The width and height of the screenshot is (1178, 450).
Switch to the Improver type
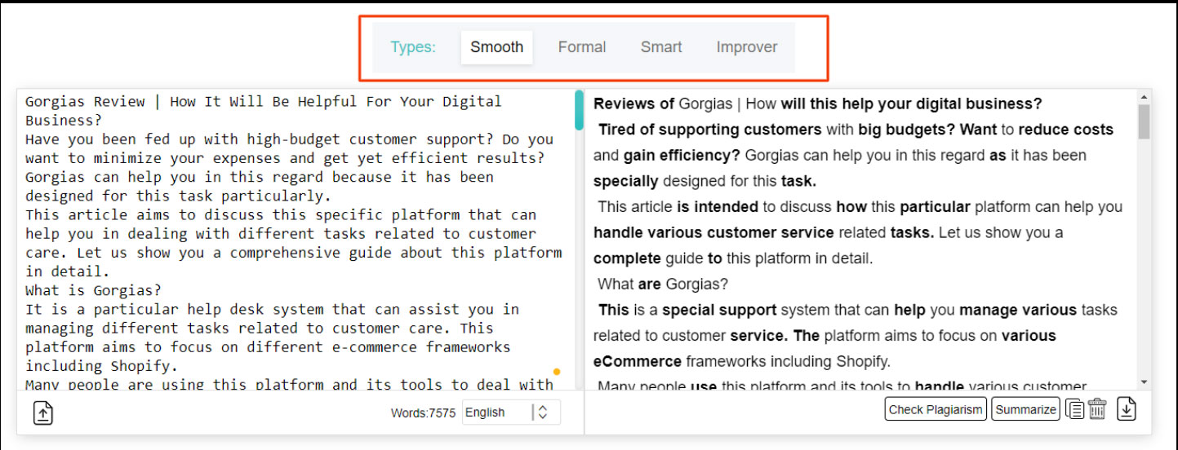(746, 47)
